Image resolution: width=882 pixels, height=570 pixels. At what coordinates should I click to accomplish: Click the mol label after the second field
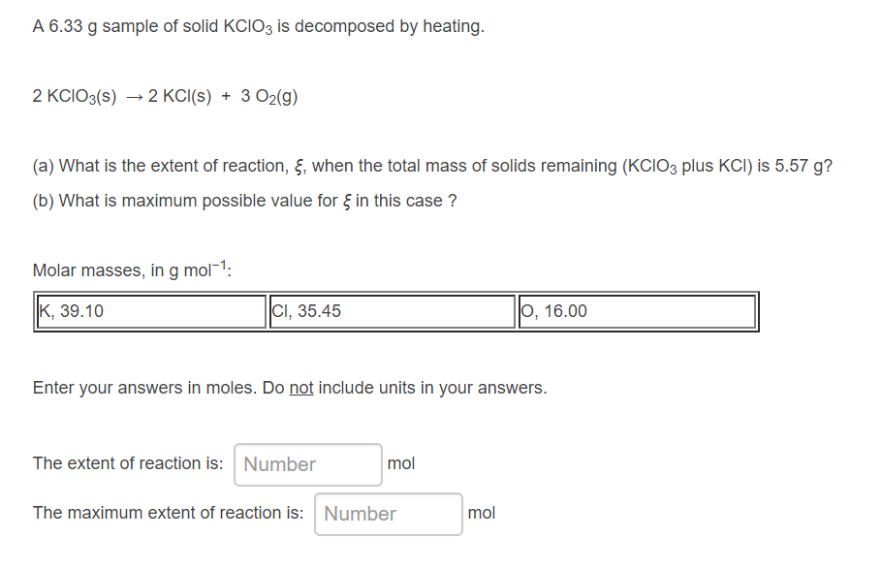[482, 513]
